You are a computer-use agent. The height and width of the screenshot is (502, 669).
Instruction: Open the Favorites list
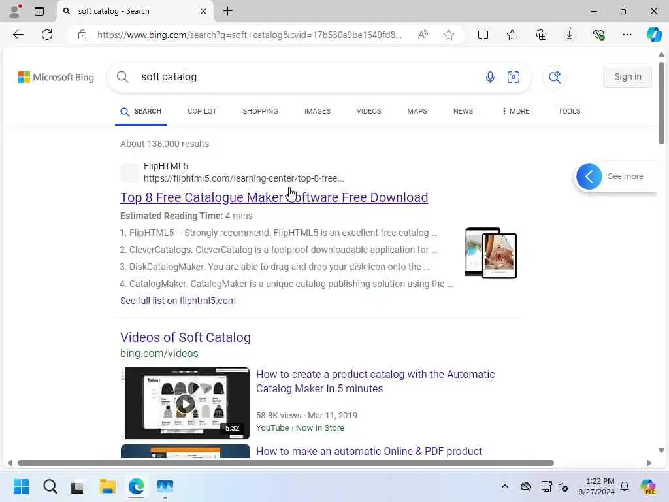512,35
